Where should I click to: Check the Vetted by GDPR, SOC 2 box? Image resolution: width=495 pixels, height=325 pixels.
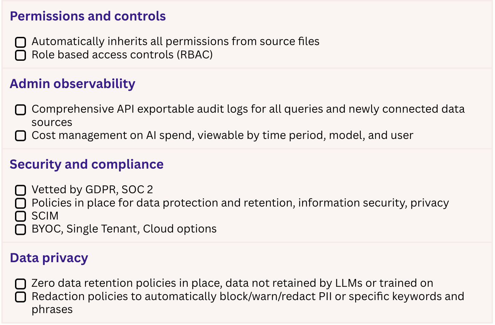20,190
